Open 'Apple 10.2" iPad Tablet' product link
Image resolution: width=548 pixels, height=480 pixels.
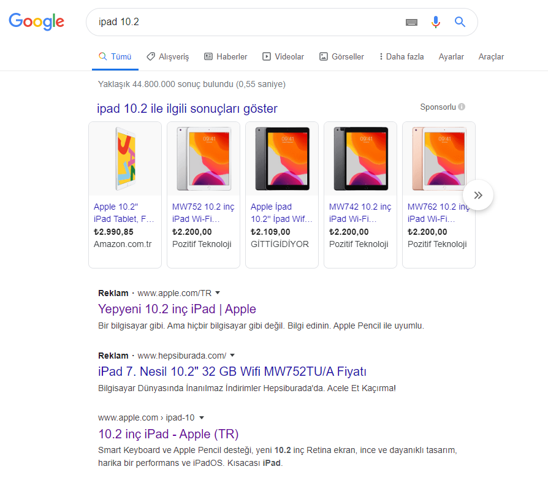click(124, 213)
